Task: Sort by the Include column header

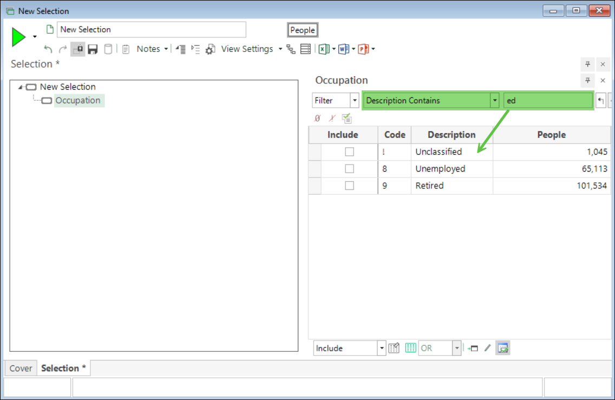Action: point(343,135)
